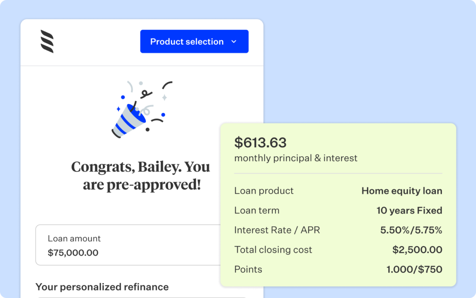Expand the chevron on Product selection
This screenshot has height=298, width=476.
point(233,42)
